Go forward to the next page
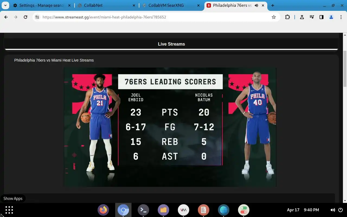This screenshot has width=347, height=217. point(16,17)
